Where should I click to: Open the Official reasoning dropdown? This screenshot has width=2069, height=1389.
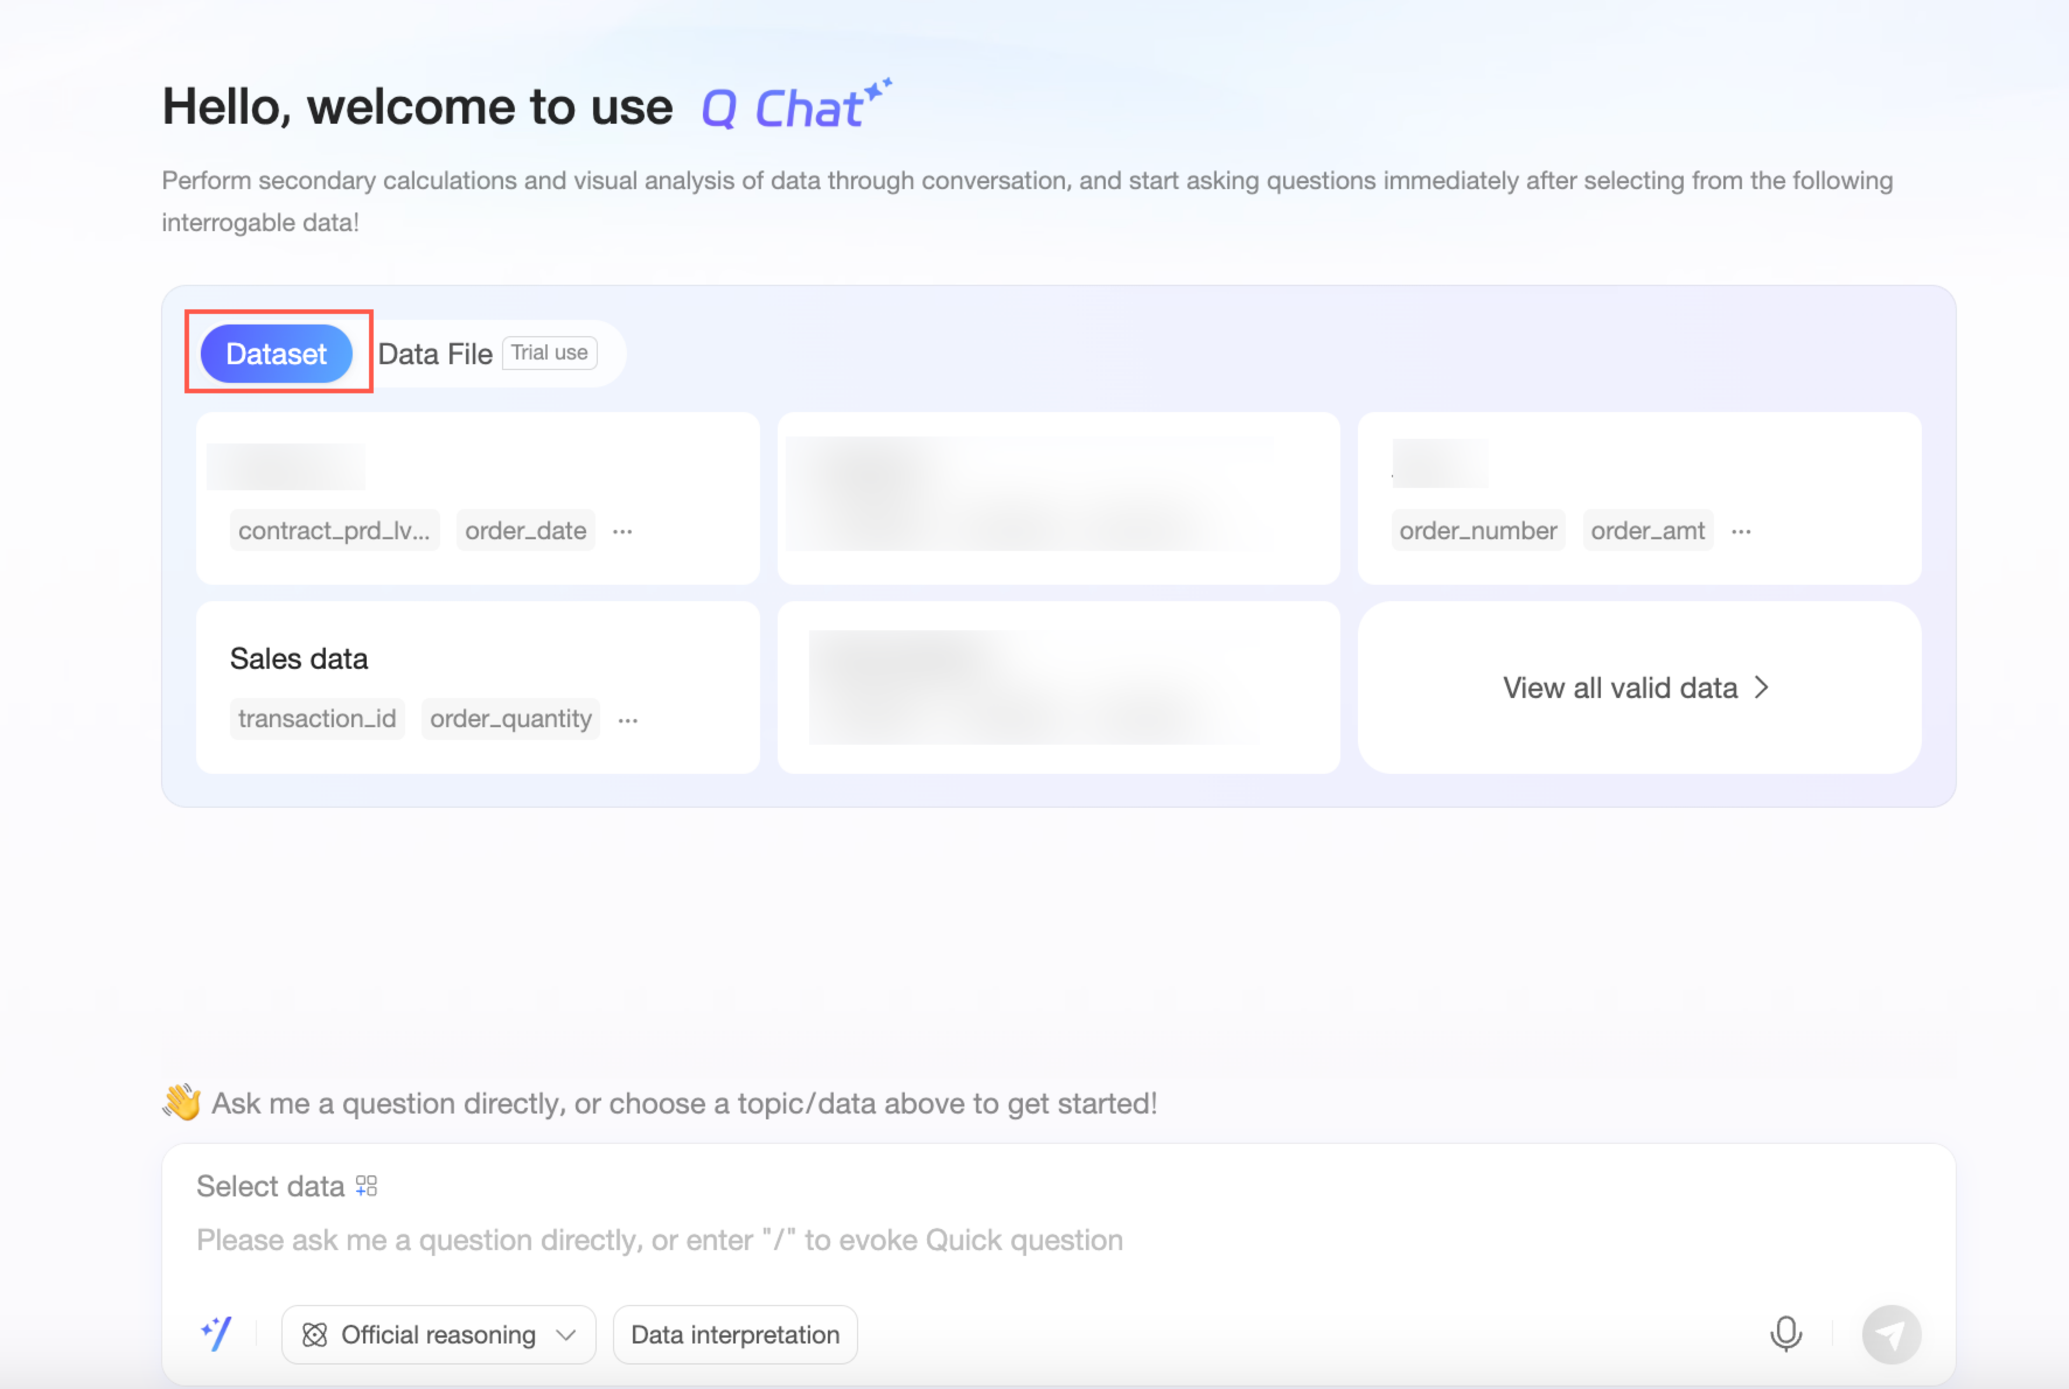tap(438, 1334)
